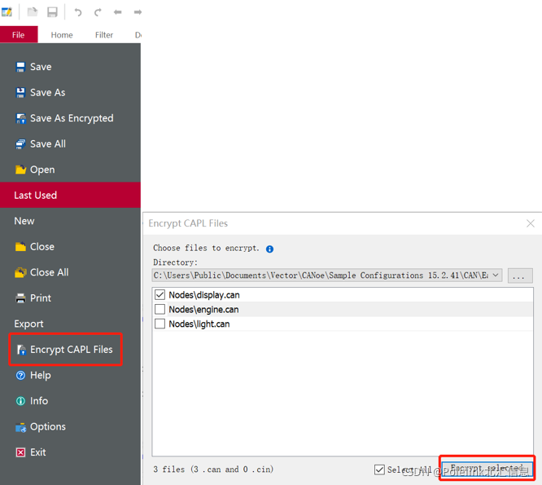Select the Nodes\light.can file name
Viewport: 542px width, 485px height.
[199, 324]
